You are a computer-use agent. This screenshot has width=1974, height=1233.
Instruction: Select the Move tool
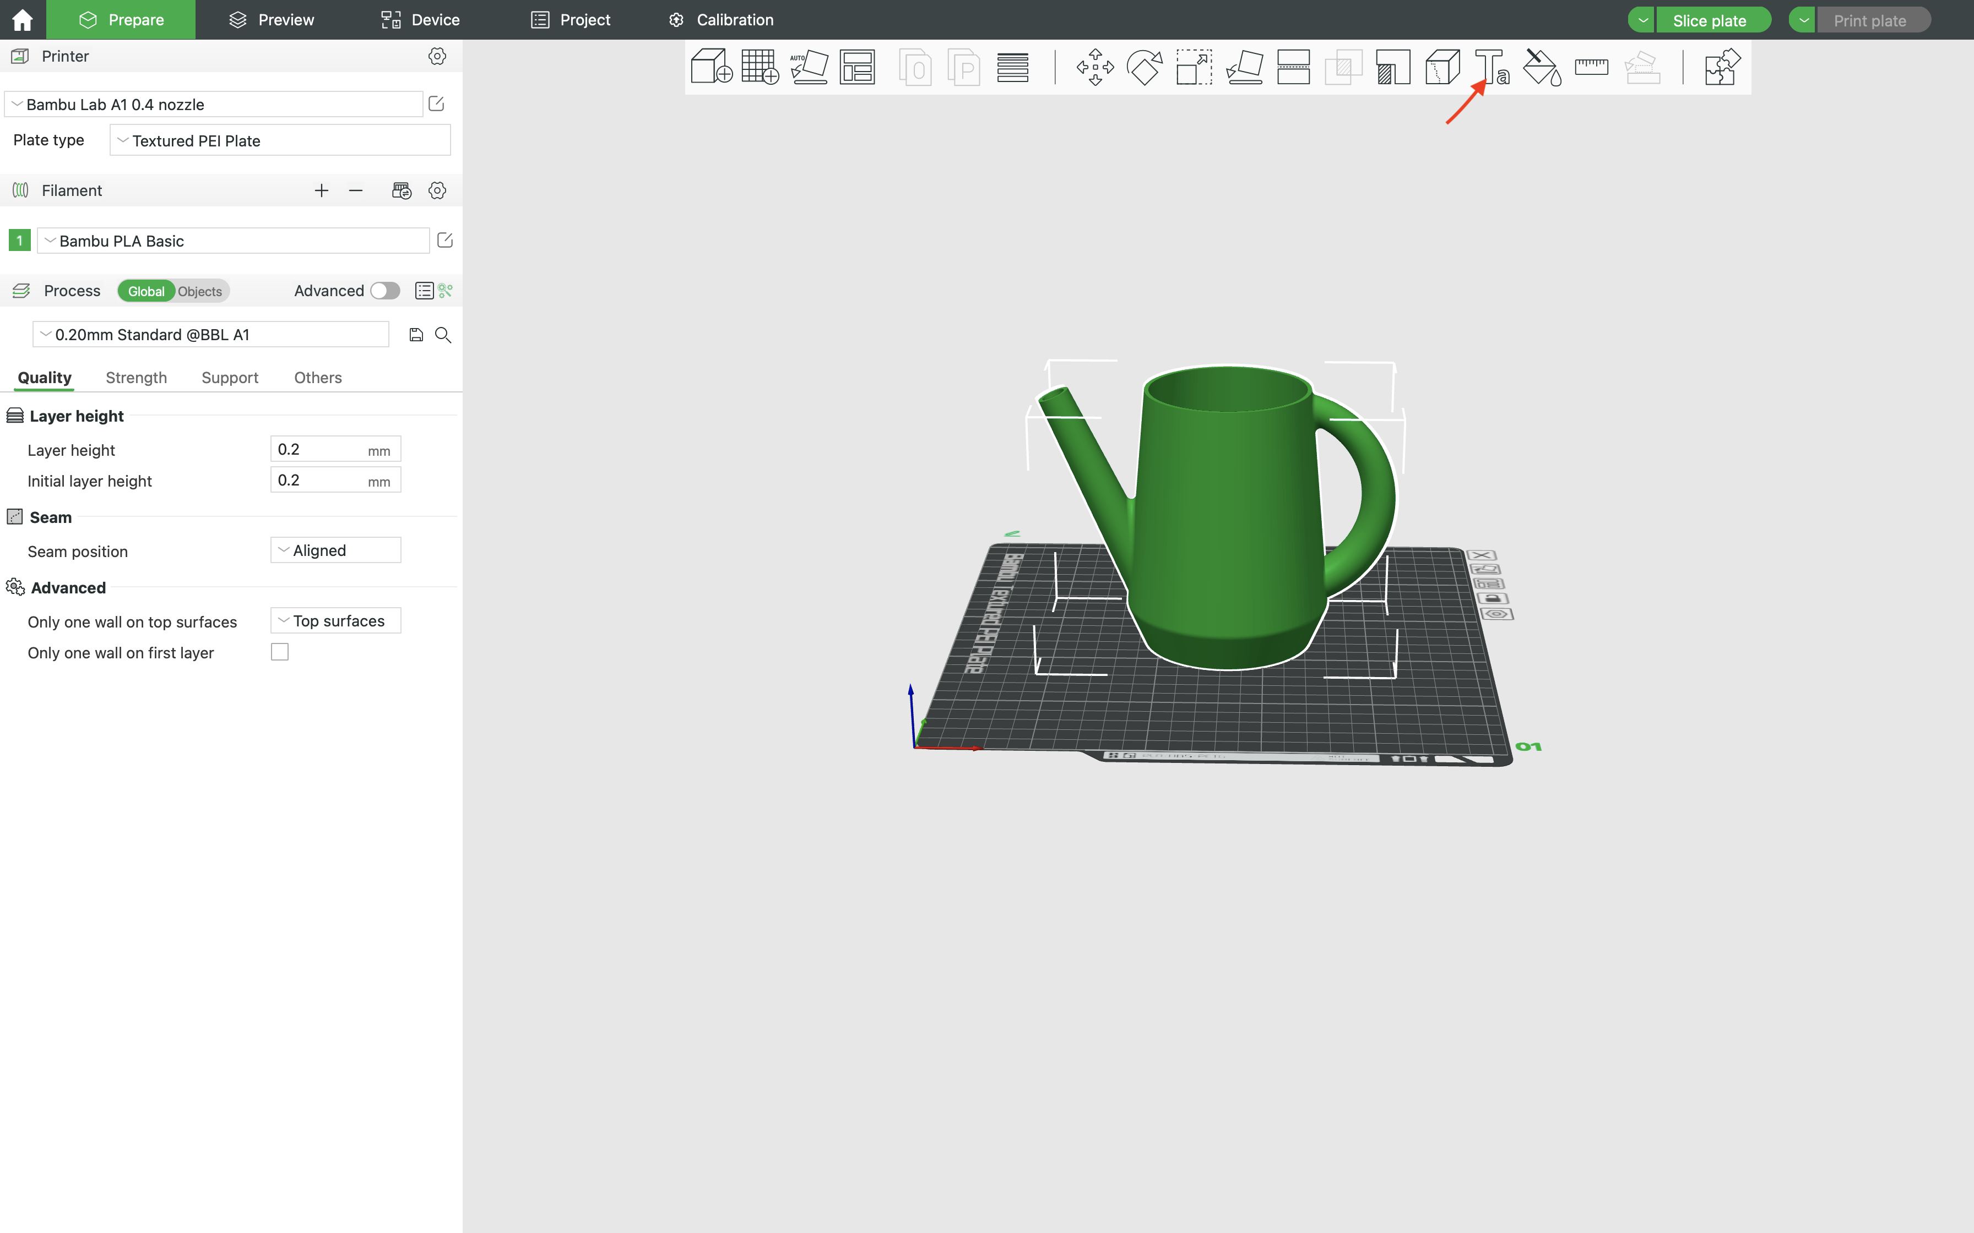pyautogui.click(x=1094, y=66)
